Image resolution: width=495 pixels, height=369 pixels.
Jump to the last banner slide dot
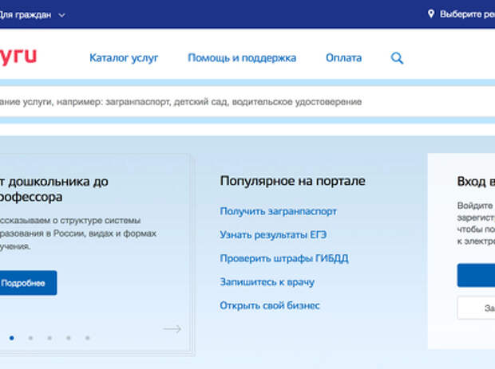[x=87, y=338]
